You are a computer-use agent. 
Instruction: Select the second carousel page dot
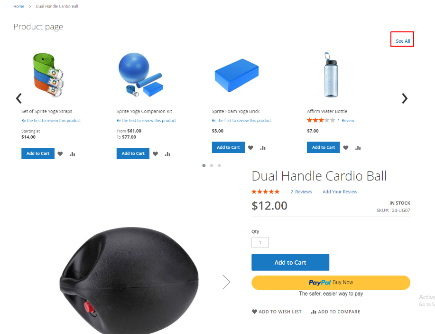[212, 166]
